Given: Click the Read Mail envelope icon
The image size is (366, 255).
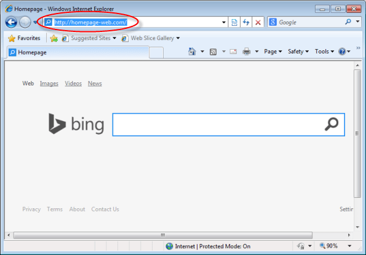Looking at the screenshot, I should (x=233, y=52).
